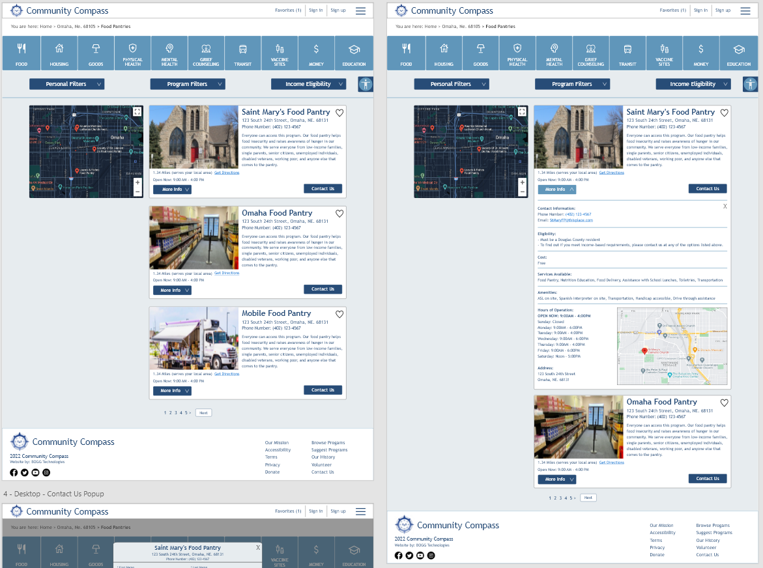Open Favorites (1) in right mockup header

click(x=673, y=10)
